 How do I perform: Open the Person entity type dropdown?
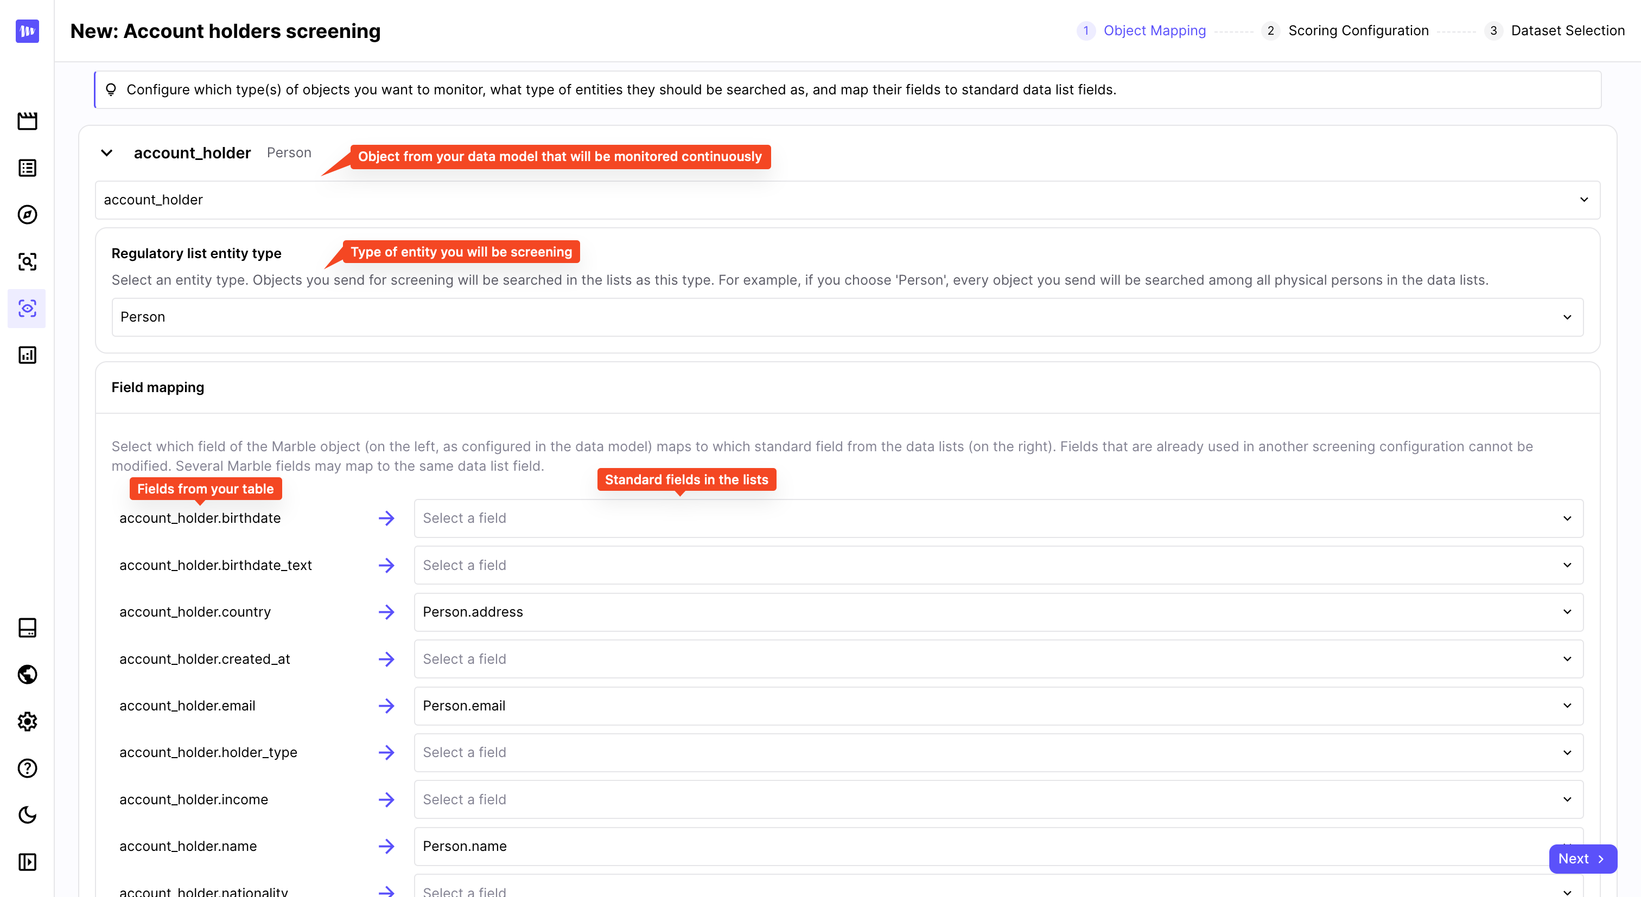click(847, 317)
